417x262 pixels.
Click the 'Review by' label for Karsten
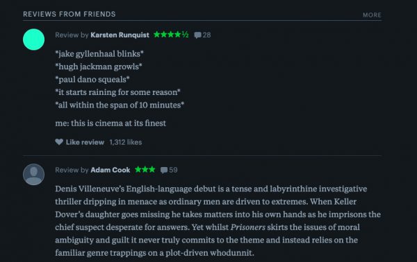(x=72, y=35)
